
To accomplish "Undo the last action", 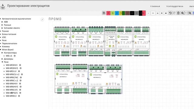I will pos(170,13).
